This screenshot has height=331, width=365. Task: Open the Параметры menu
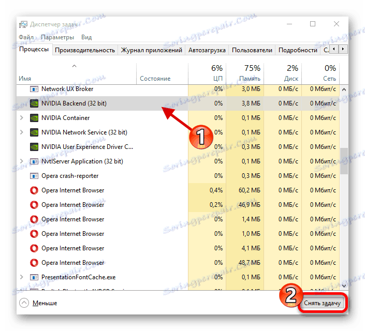pos(57,37)
